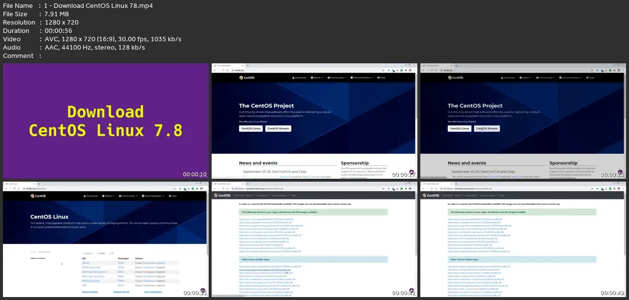Select the resolution value 1280 x 720

[61, 23]
